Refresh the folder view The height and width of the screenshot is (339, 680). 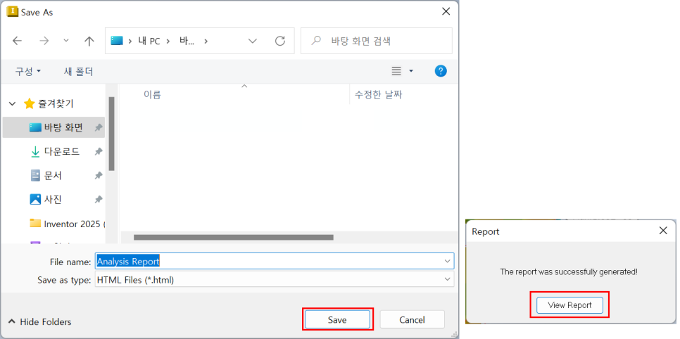coord(280,41)
